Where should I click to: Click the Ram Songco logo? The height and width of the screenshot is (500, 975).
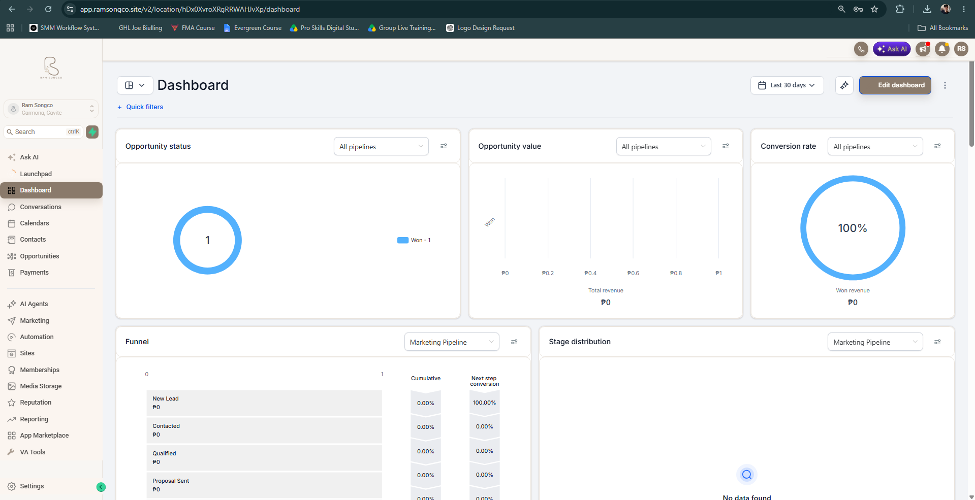click(51, 68)
